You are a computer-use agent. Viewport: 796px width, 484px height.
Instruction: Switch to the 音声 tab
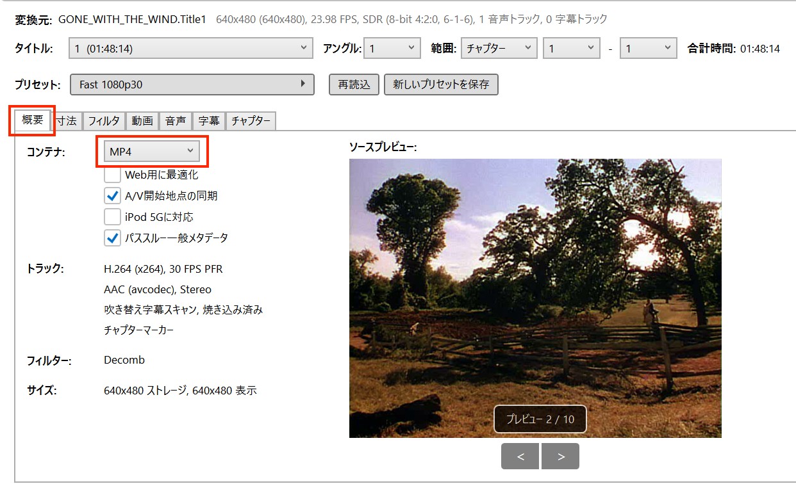pos(176,120)
